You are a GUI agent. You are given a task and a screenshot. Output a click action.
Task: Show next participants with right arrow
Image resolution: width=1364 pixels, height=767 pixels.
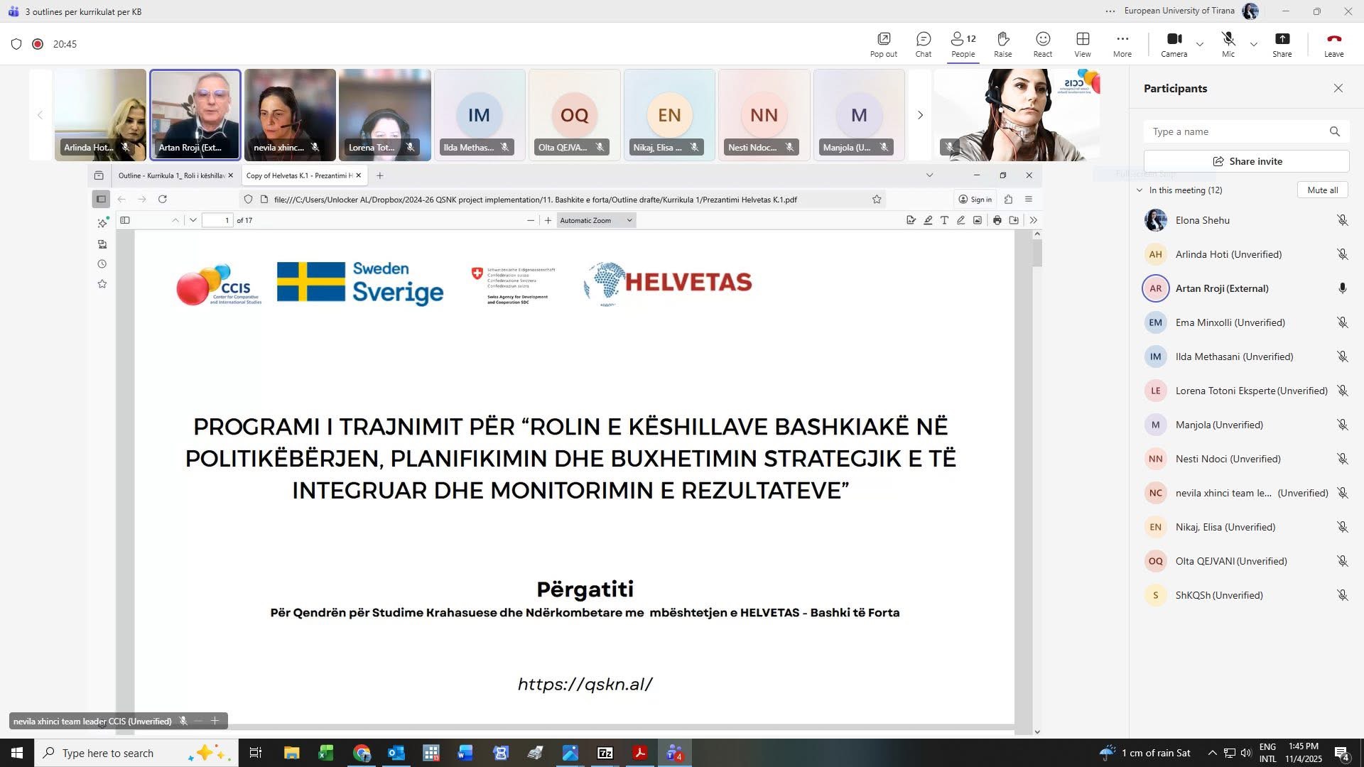coord(920,115)
